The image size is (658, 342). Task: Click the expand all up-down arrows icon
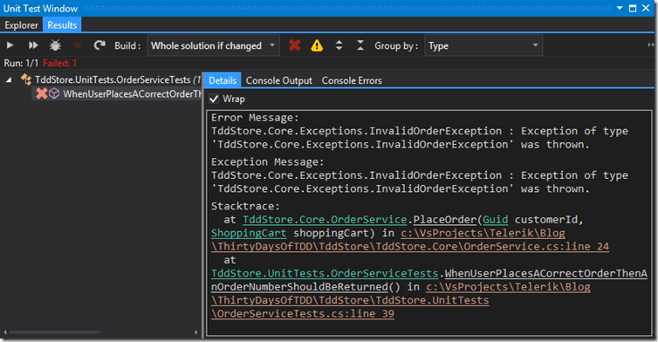(x=339, y=45)
